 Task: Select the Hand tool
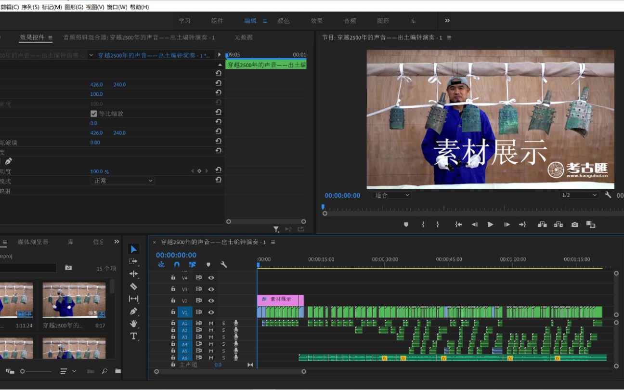click(133, 324)
